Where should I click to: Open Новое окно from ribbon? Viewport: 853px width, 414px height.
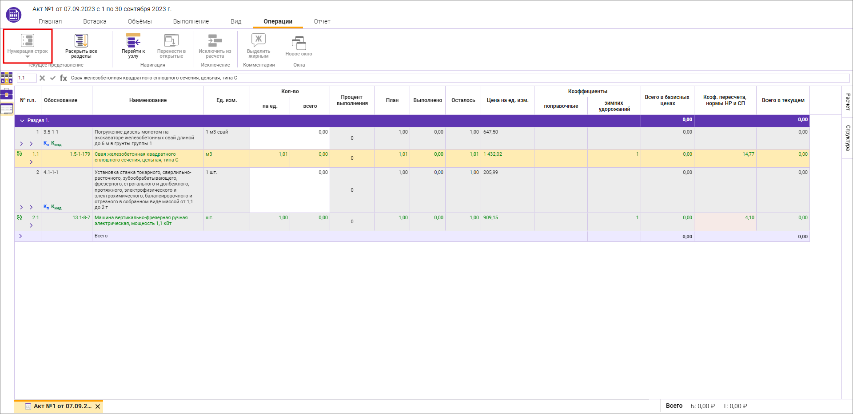[299, 46]
